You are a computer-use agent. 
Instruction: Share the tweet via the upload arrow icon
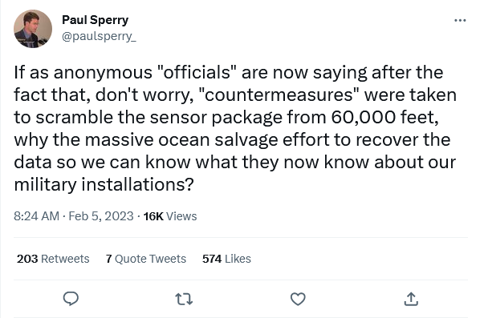click(411, 299)
